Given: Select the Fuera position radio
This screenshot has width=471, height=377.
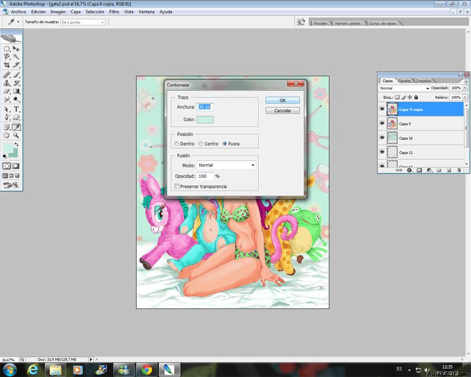Looking at the screenshot, I should click(x=224, y=144).
